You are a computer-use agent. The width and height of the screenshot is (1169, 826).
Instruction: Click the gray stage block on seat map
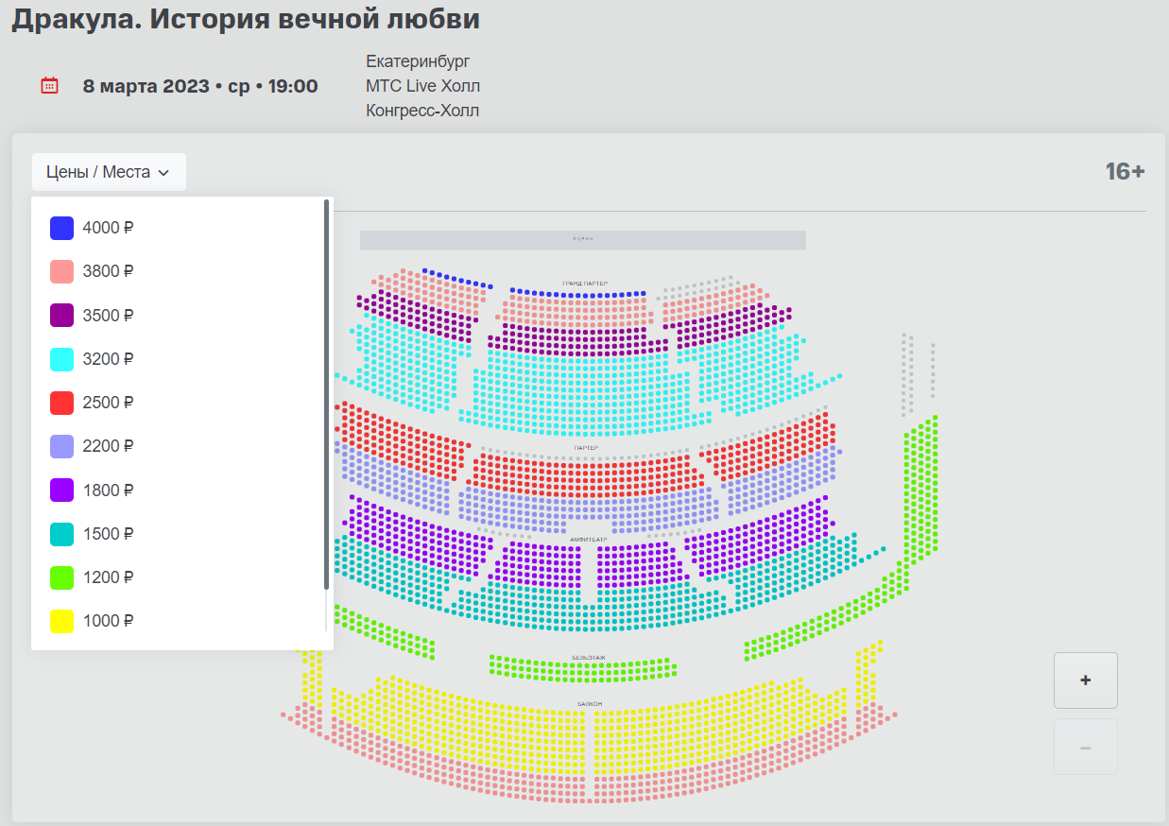[x=582, y=240]
